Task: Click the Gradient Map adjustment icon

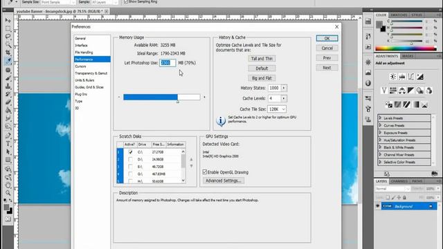Action: (x=415, y=104)
